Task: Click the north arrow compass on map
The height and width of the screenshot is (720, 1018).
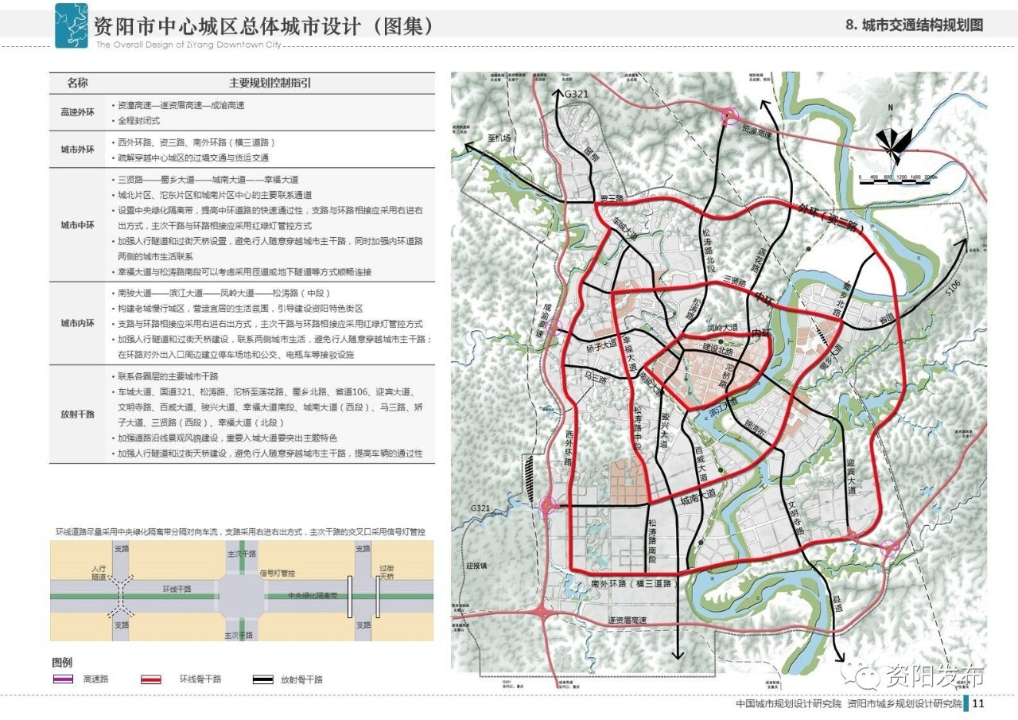Action: pos(892,138)
